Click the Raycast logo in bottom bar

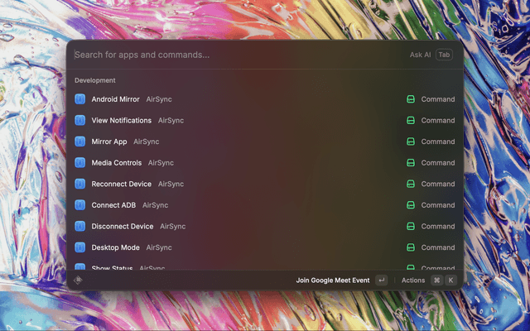tap(79, 280)
